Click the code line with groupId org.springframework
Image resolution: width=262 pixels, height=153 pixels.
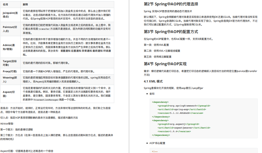point(184,106)
